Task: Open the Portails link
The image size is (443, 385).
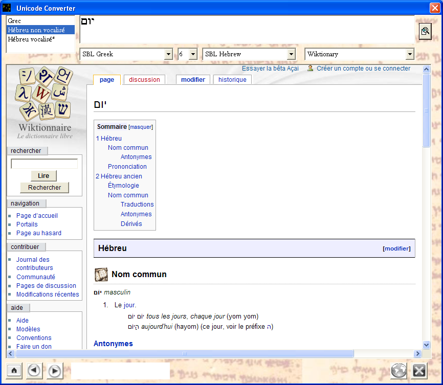Action: point(27,224)
